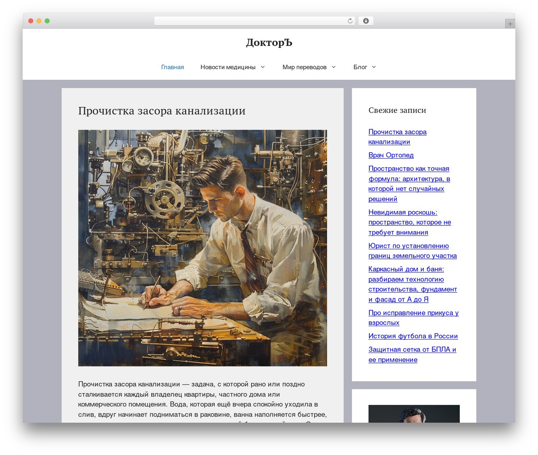
Task: Open link Пространство как точная формула
Action: click(x=409, y=184)
